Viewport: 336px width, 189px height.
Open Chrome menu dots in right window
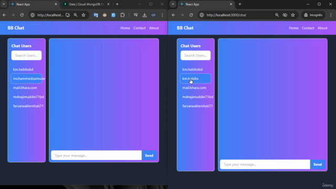pyautogui.click(x=331, y=15)
